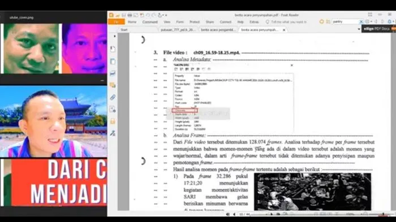This screenshot has width=396, height=222.
Task: Open the Layers panel icon in the sidebar
Action: pos(113,73)
